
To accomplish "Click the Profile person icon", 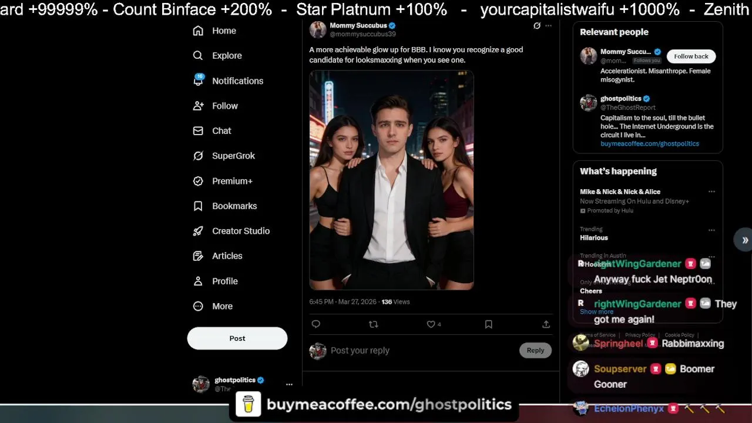I will (198, 281).
